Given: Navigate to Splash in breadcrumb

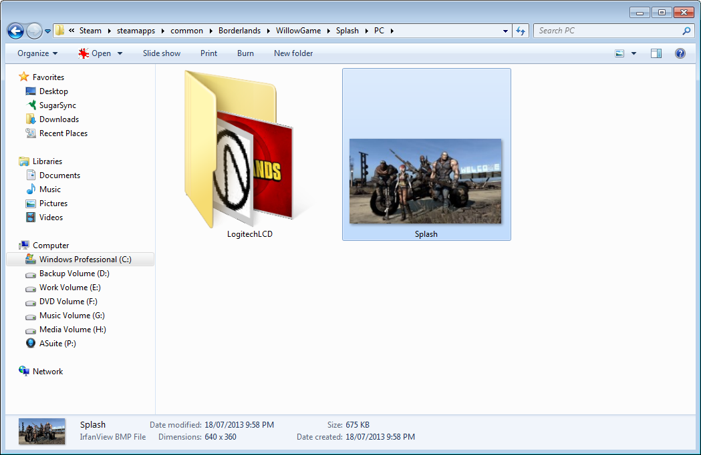Looking at the screenshot, I should pyautogui.click(x=347, y=31).
